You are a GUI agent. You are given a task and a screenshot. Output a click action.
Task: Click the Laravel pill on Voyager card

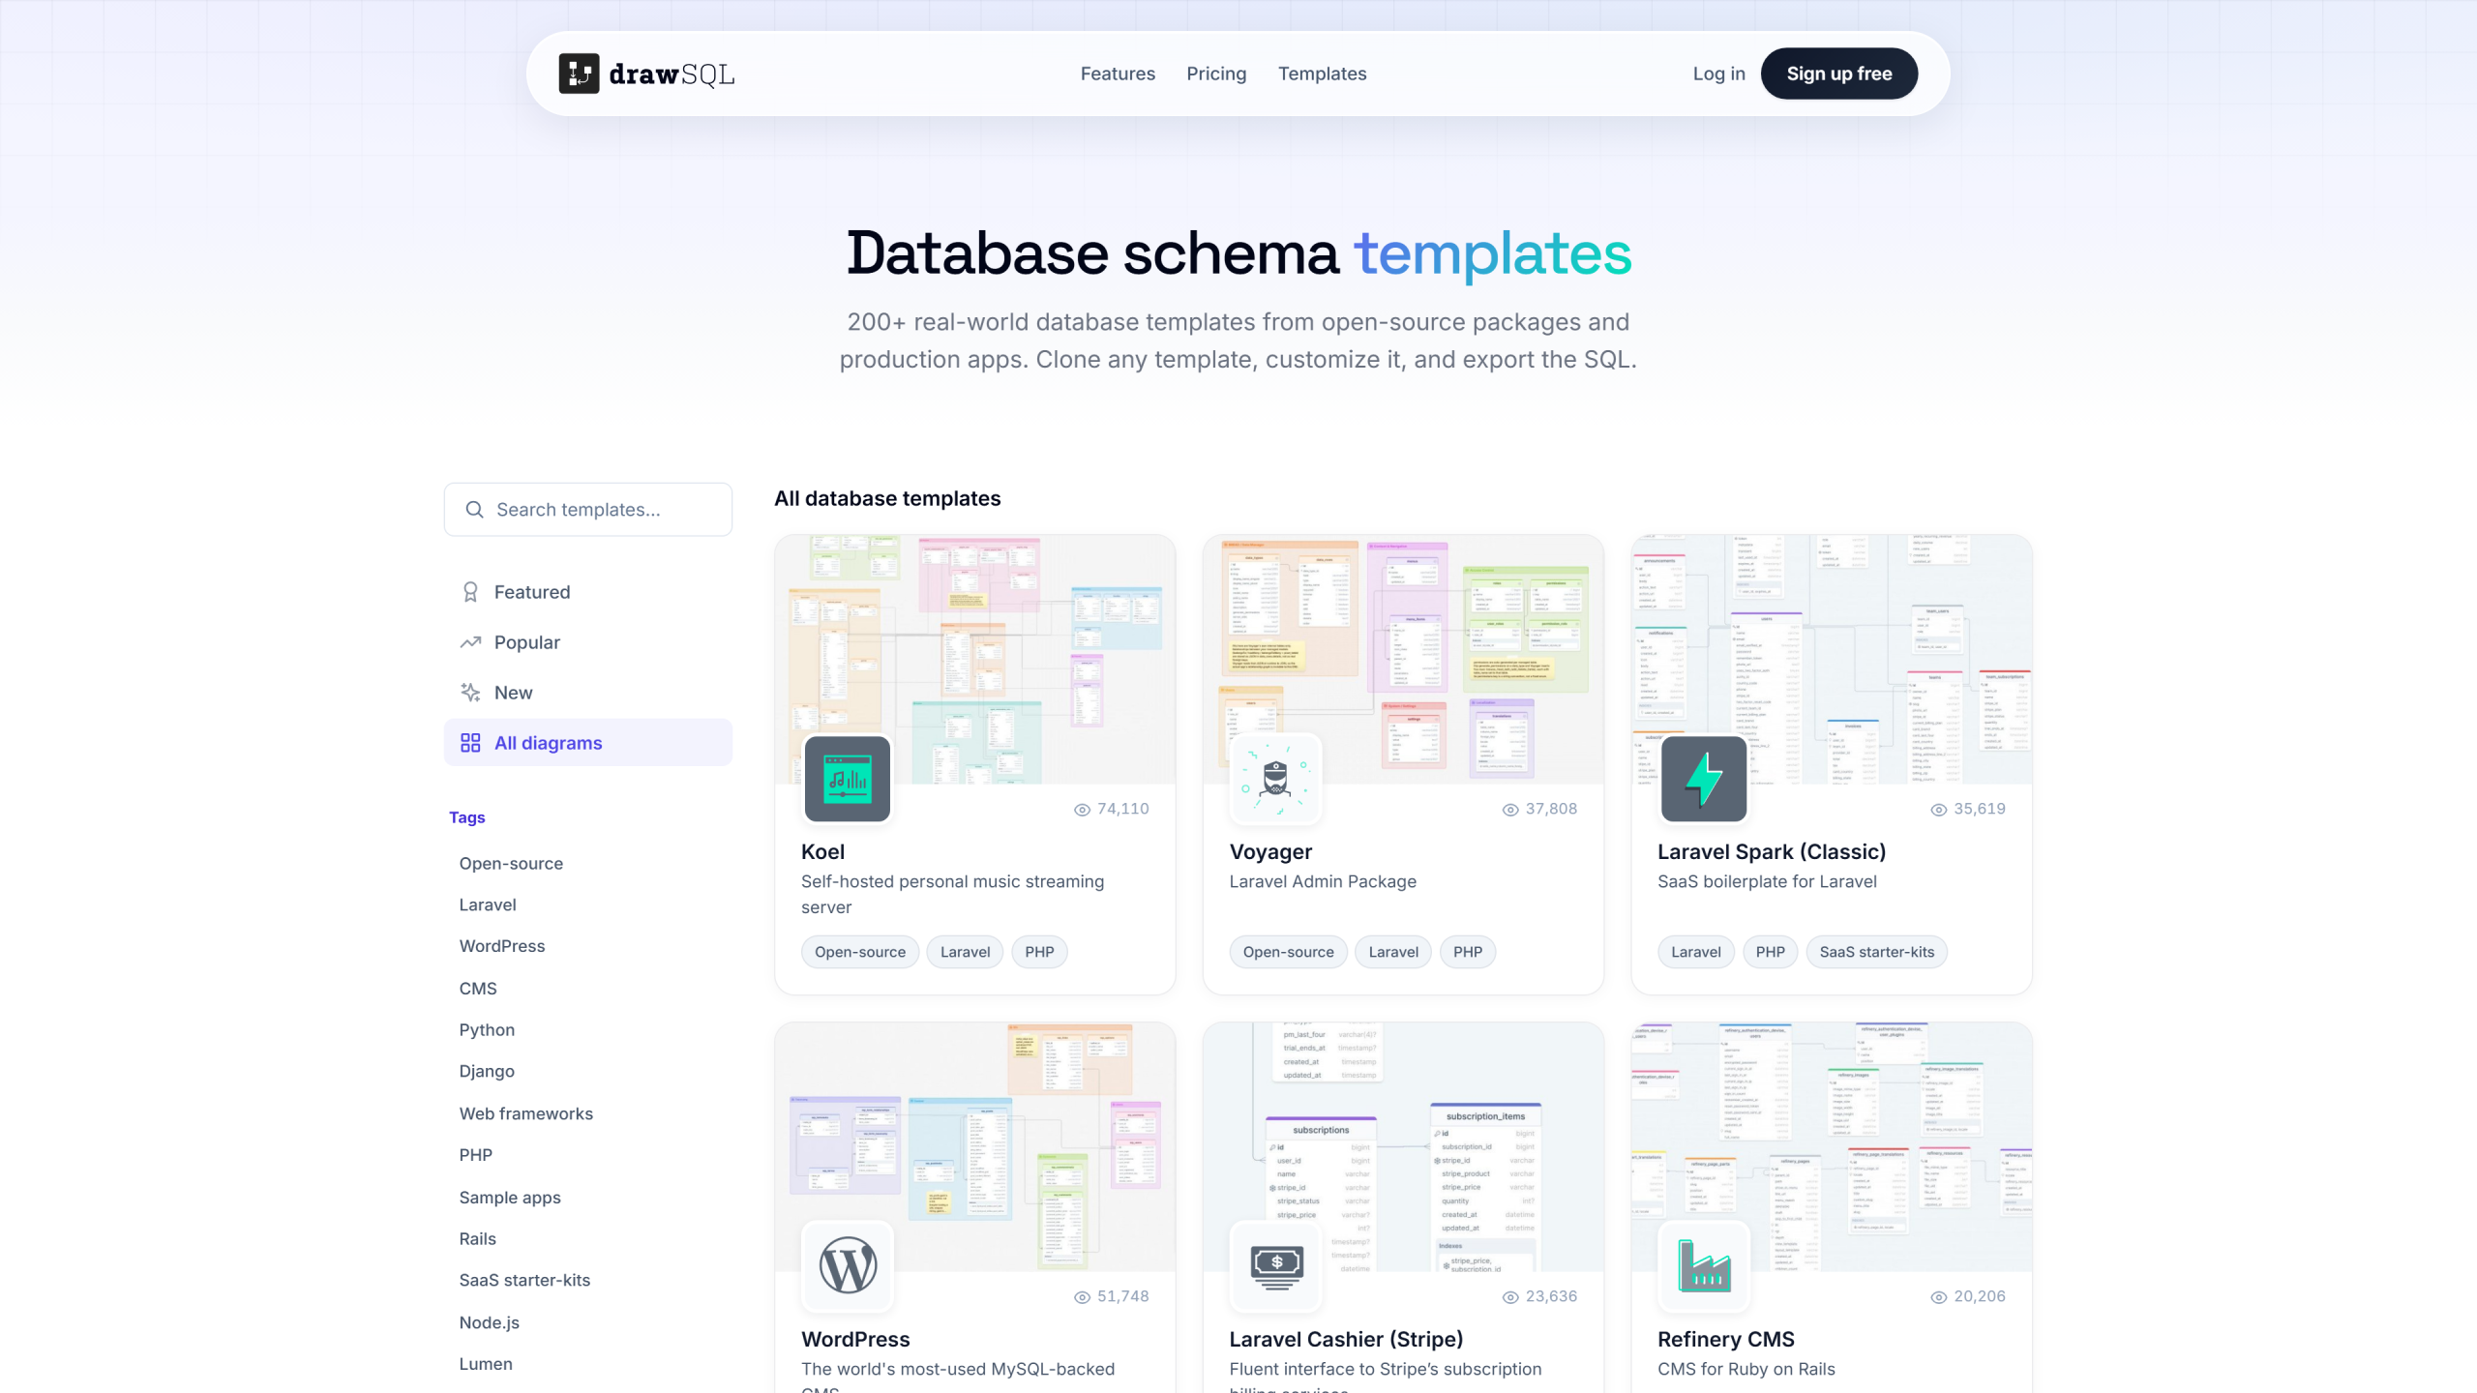(x=1393, y=952)
